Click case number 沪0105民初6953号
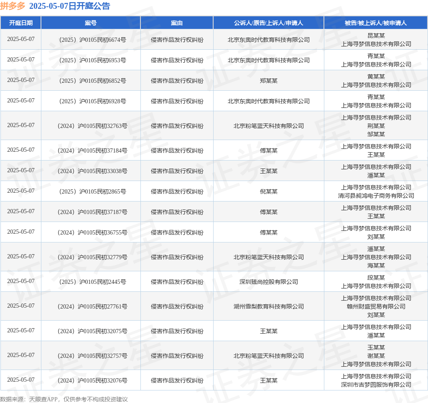This screenshot has width=428, height=403. tap(92, 60)
